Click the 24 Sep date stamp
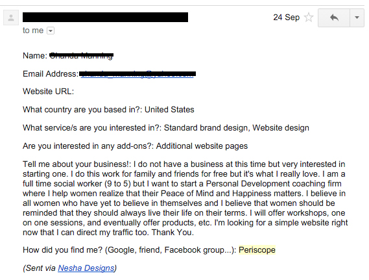The image size is (369, 280). (x=287, y=18)
